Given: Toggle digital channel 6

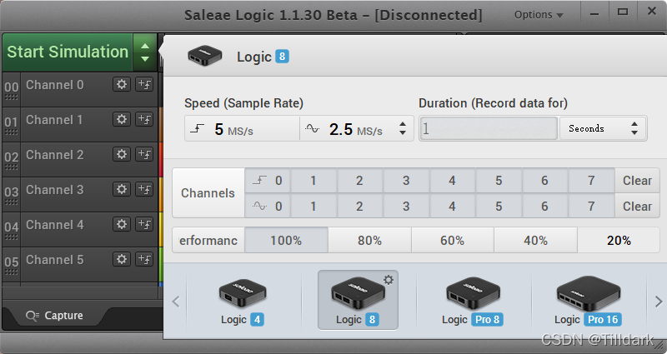Looking at the screenshot, I should pos(545,181).
